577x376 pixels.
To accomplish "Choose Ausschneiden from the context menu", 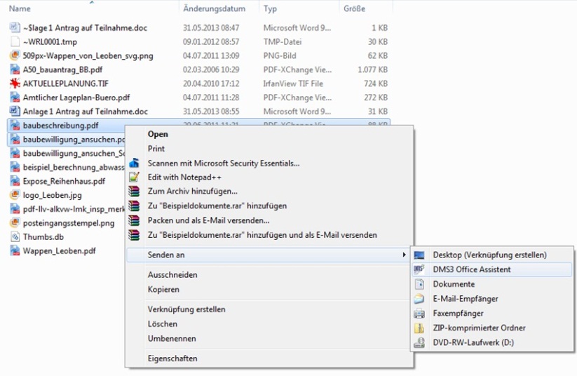I will pos(172,275).
